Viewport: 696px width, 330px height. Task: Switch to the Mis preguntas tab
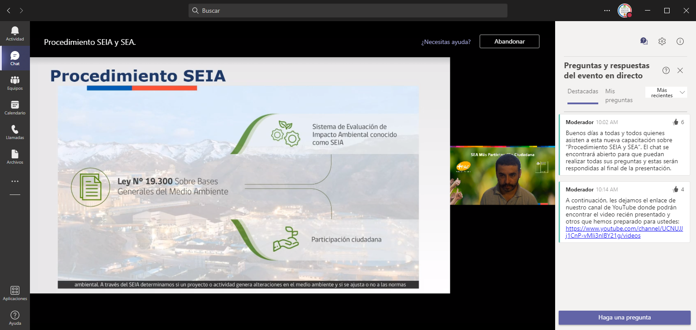point(619,95)
